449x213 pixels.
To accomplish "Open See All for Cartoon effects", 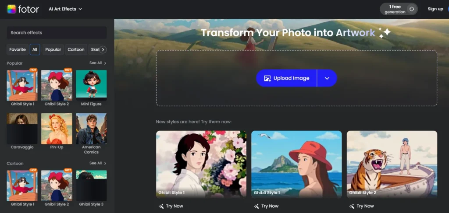I will 98,163.
